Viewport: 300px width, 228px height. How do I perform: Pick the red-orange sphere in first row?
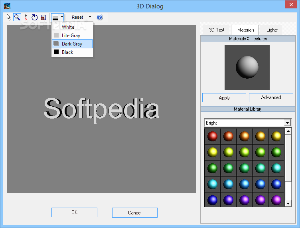point(229,136)
